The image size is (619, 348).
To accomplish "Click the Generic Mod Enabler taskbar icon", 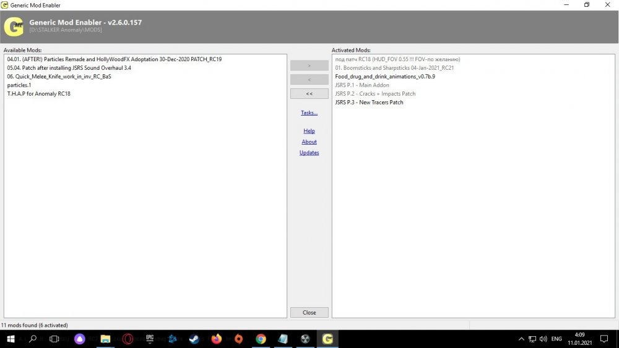I will [x=327, y=339].
